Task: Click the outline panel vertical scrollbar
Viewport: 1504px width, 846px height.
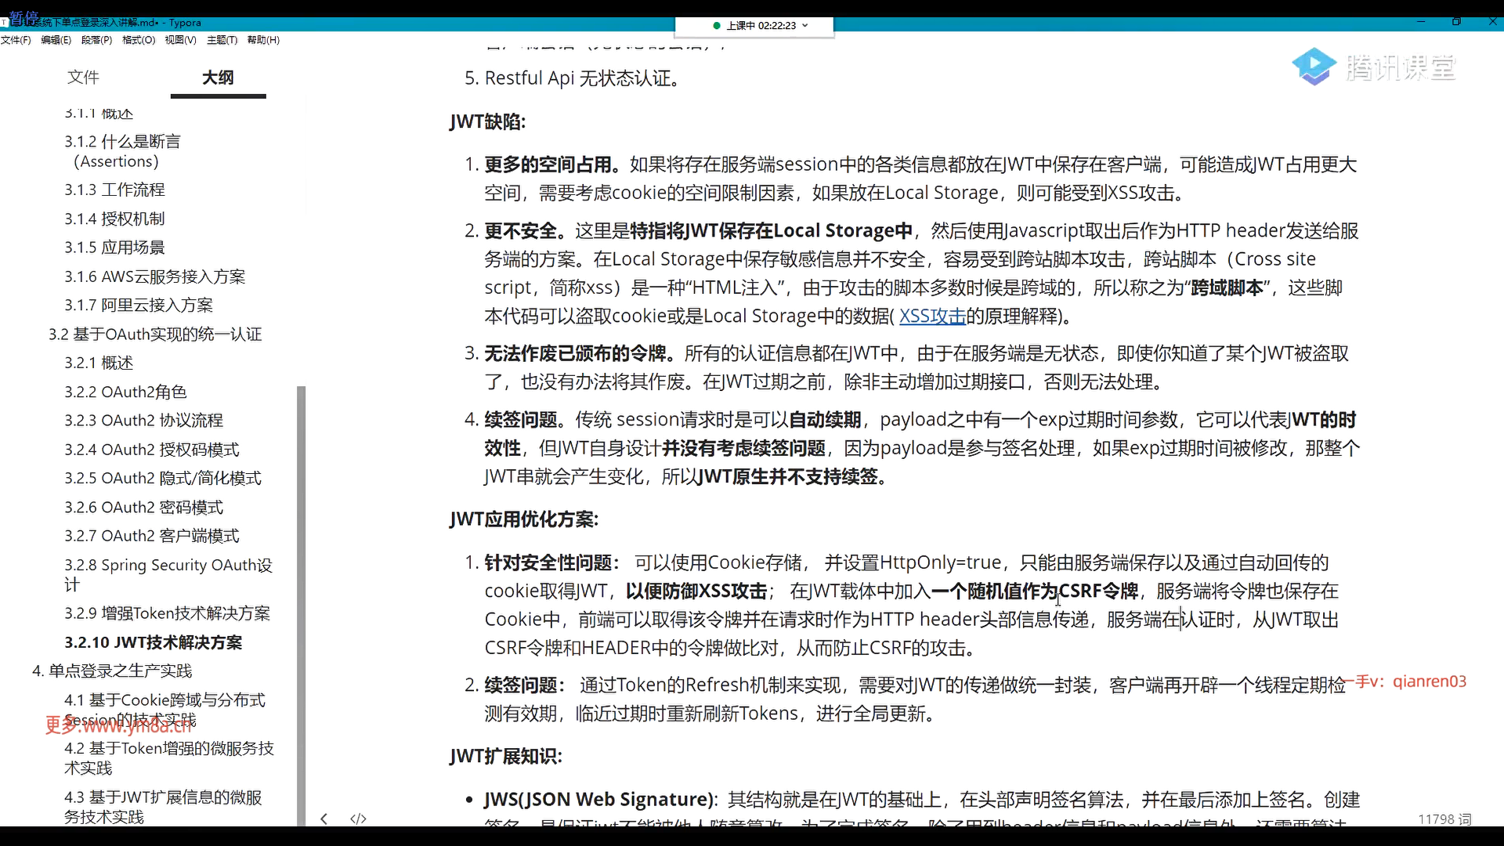Action: (x=302, y=603)
